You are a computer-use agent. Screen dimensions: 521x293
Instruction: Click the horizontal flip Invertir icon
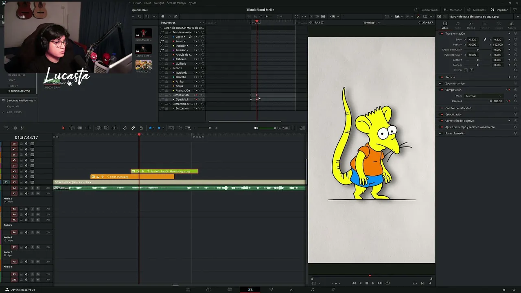click(x=466, y=70)
